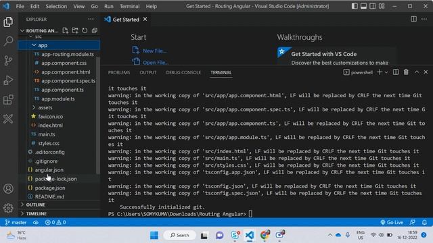Screen dimensions: 433x243
Task: Open angular.json file
Action: click(x=49, y=169)
